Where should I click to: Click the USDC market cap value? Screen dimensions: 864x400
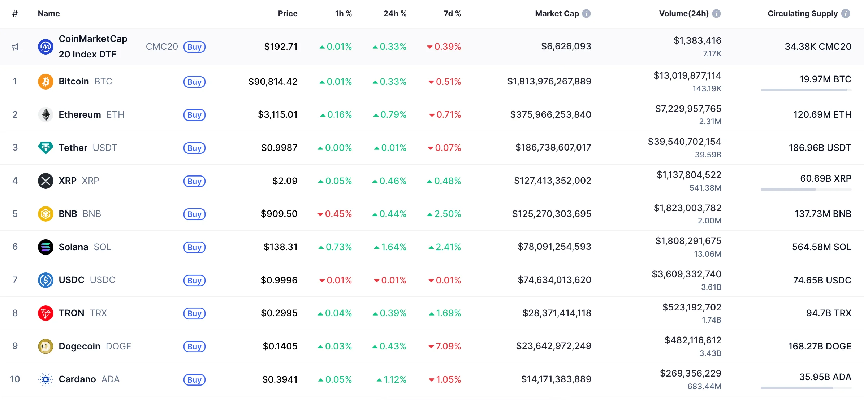tap(554, 280)
